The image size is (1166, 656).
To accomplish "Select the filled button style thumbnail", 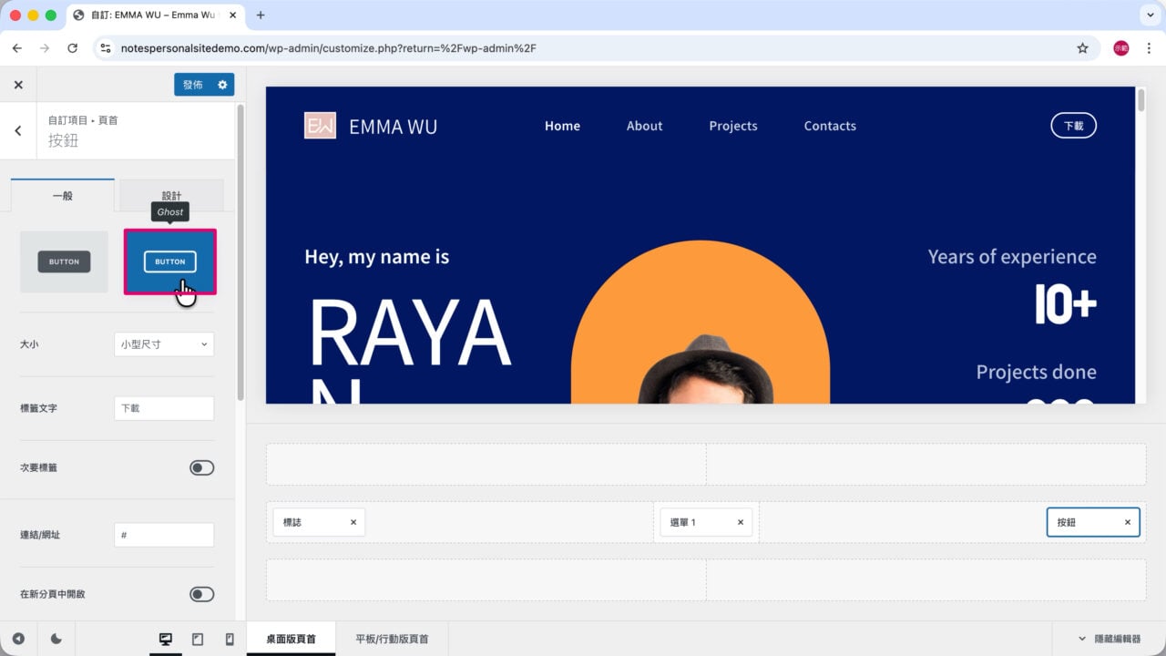I will coord(64,261).
